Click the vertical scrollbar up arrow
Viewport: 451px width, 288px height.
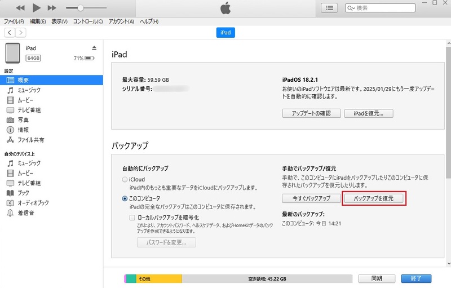click(x=448, y=43)
